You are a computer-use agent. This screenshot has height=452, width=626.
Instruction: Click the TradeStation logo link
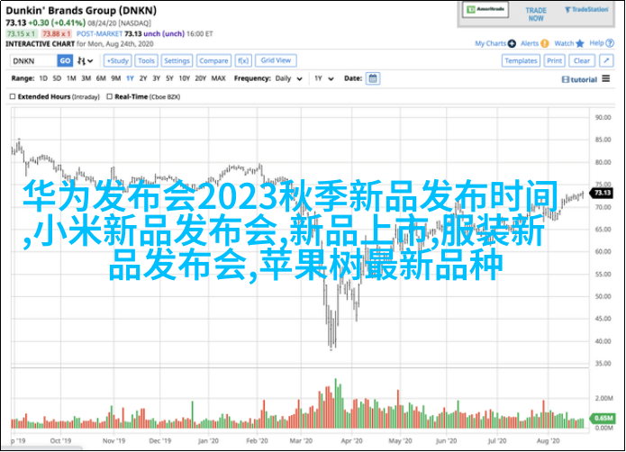pyautogui.click(x=586, y=10)
